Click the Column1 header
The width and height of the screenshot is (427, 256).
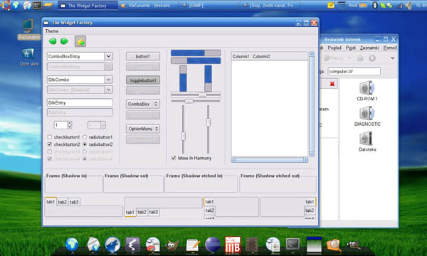[241, 56]
